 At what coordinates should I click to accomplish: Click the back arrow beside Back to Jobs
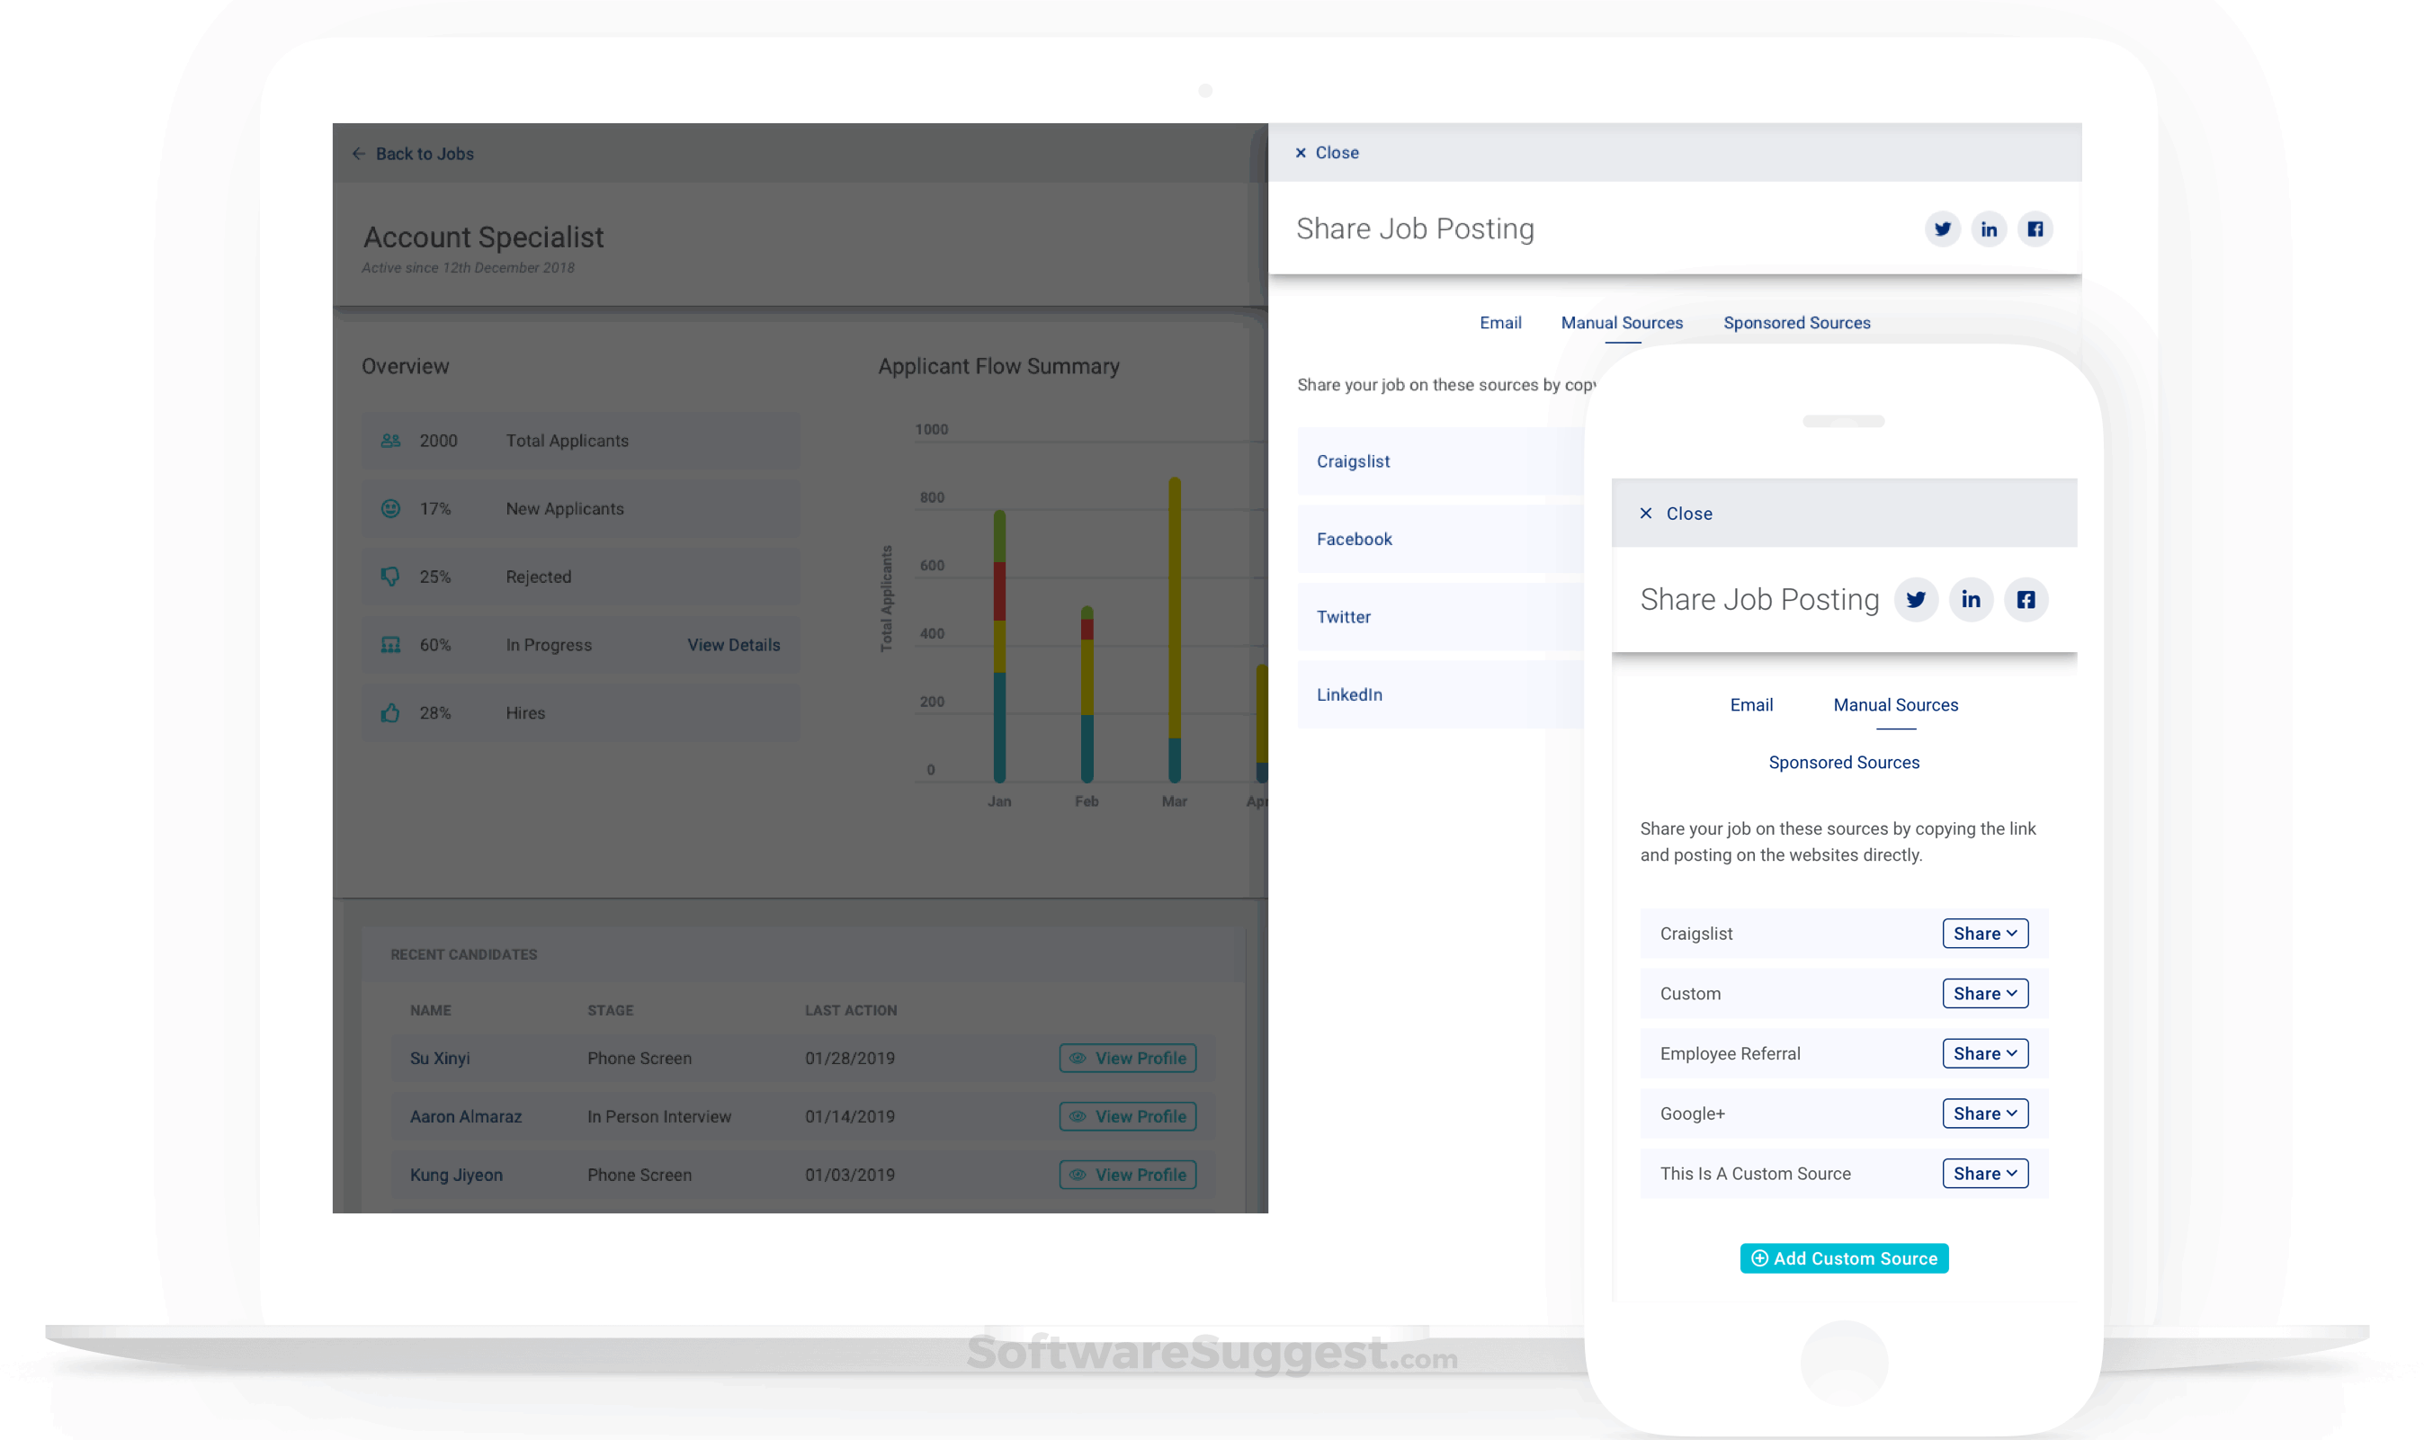click(x=358, y=153)
